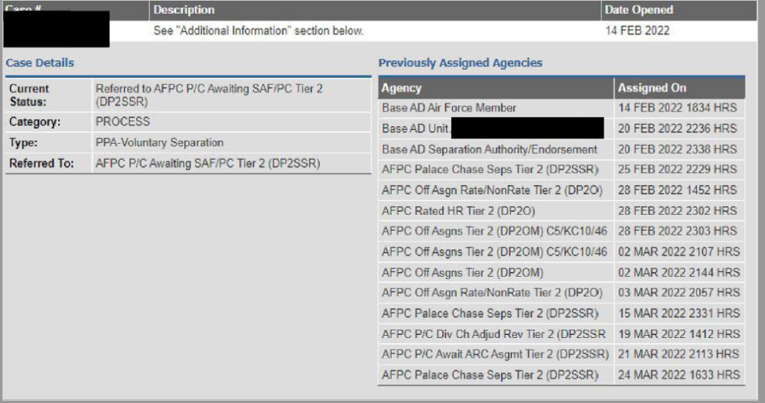This screenshot has width=765, height=403.
Task: Select the 25 FEB 2022 2229 HRS timestamp
Action: (x=678, y=169)
